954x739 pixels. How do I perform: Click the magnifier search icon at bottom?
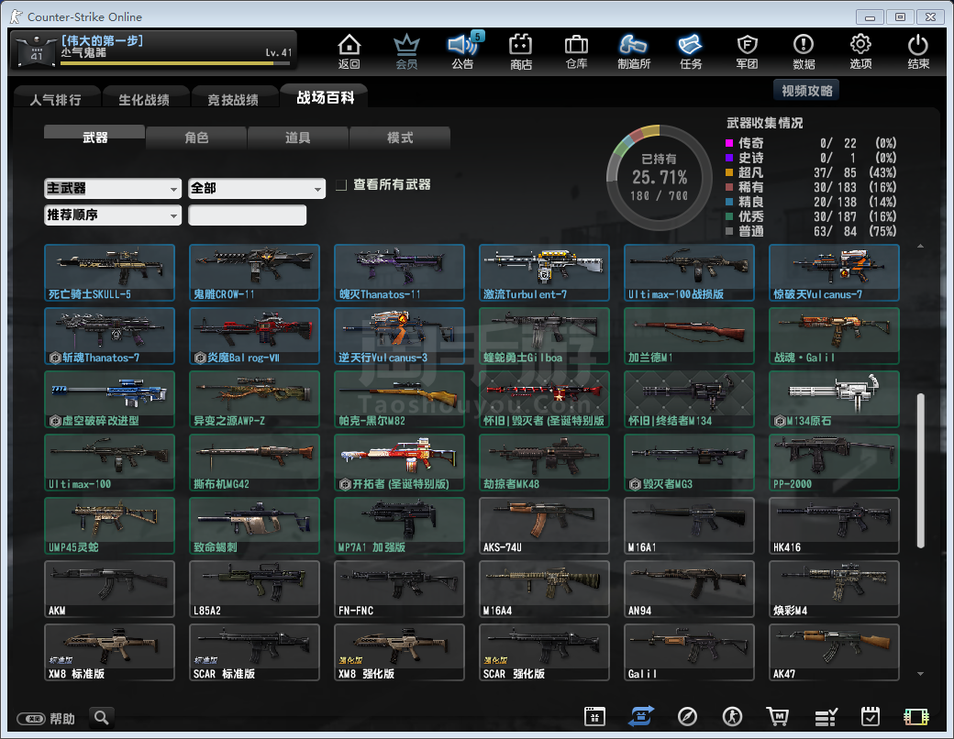[x=102, y=718]
